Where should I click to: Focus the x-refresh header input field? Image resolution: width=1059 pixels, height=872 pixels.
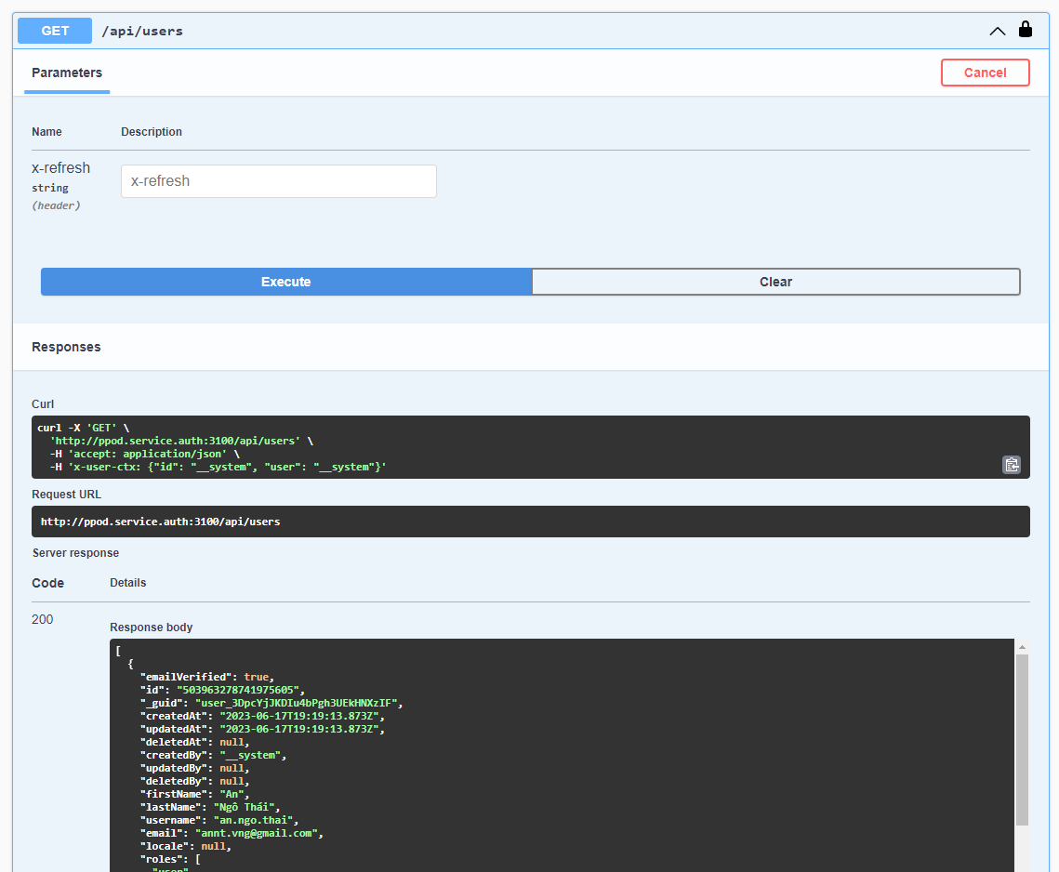[x=278, y=181]
